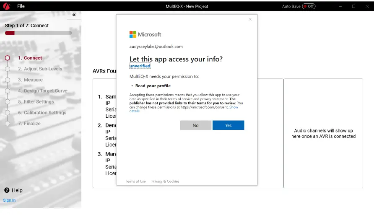
Task: Click the unverified link
Action: [140, 66]
